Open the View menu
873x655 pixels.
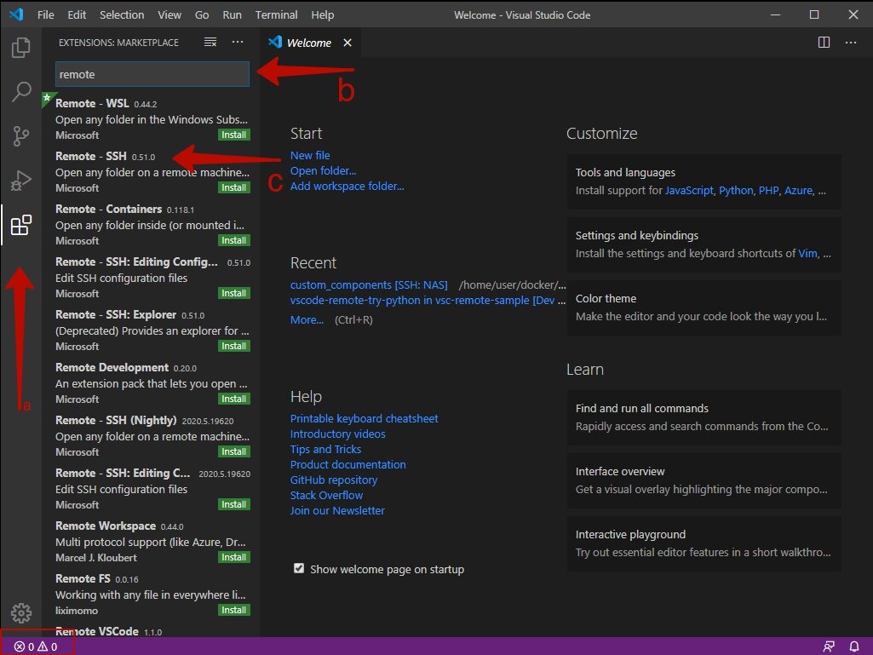[169, 15]
